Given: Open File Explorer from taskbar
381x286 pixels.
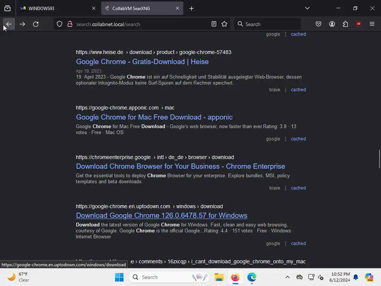Looking at the screenshot, I should 219,277.
